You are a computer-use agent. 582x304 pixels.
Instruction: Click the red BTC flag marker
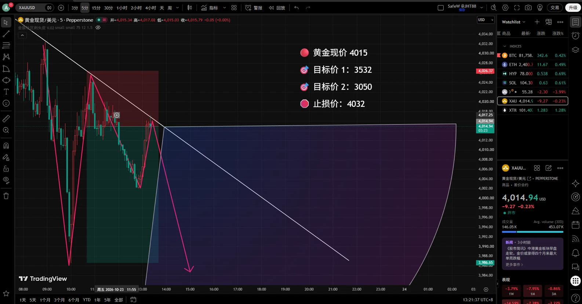[x=499, y=55]
